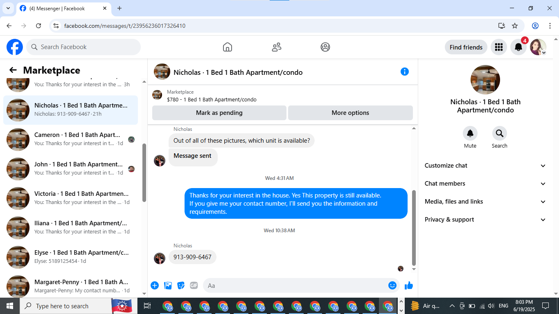559x314 pixels.
Task: Open a new browser tab
Action: [x=119, y=8]
